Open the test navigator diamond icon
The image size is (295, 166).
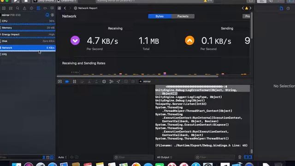[31, 8]
